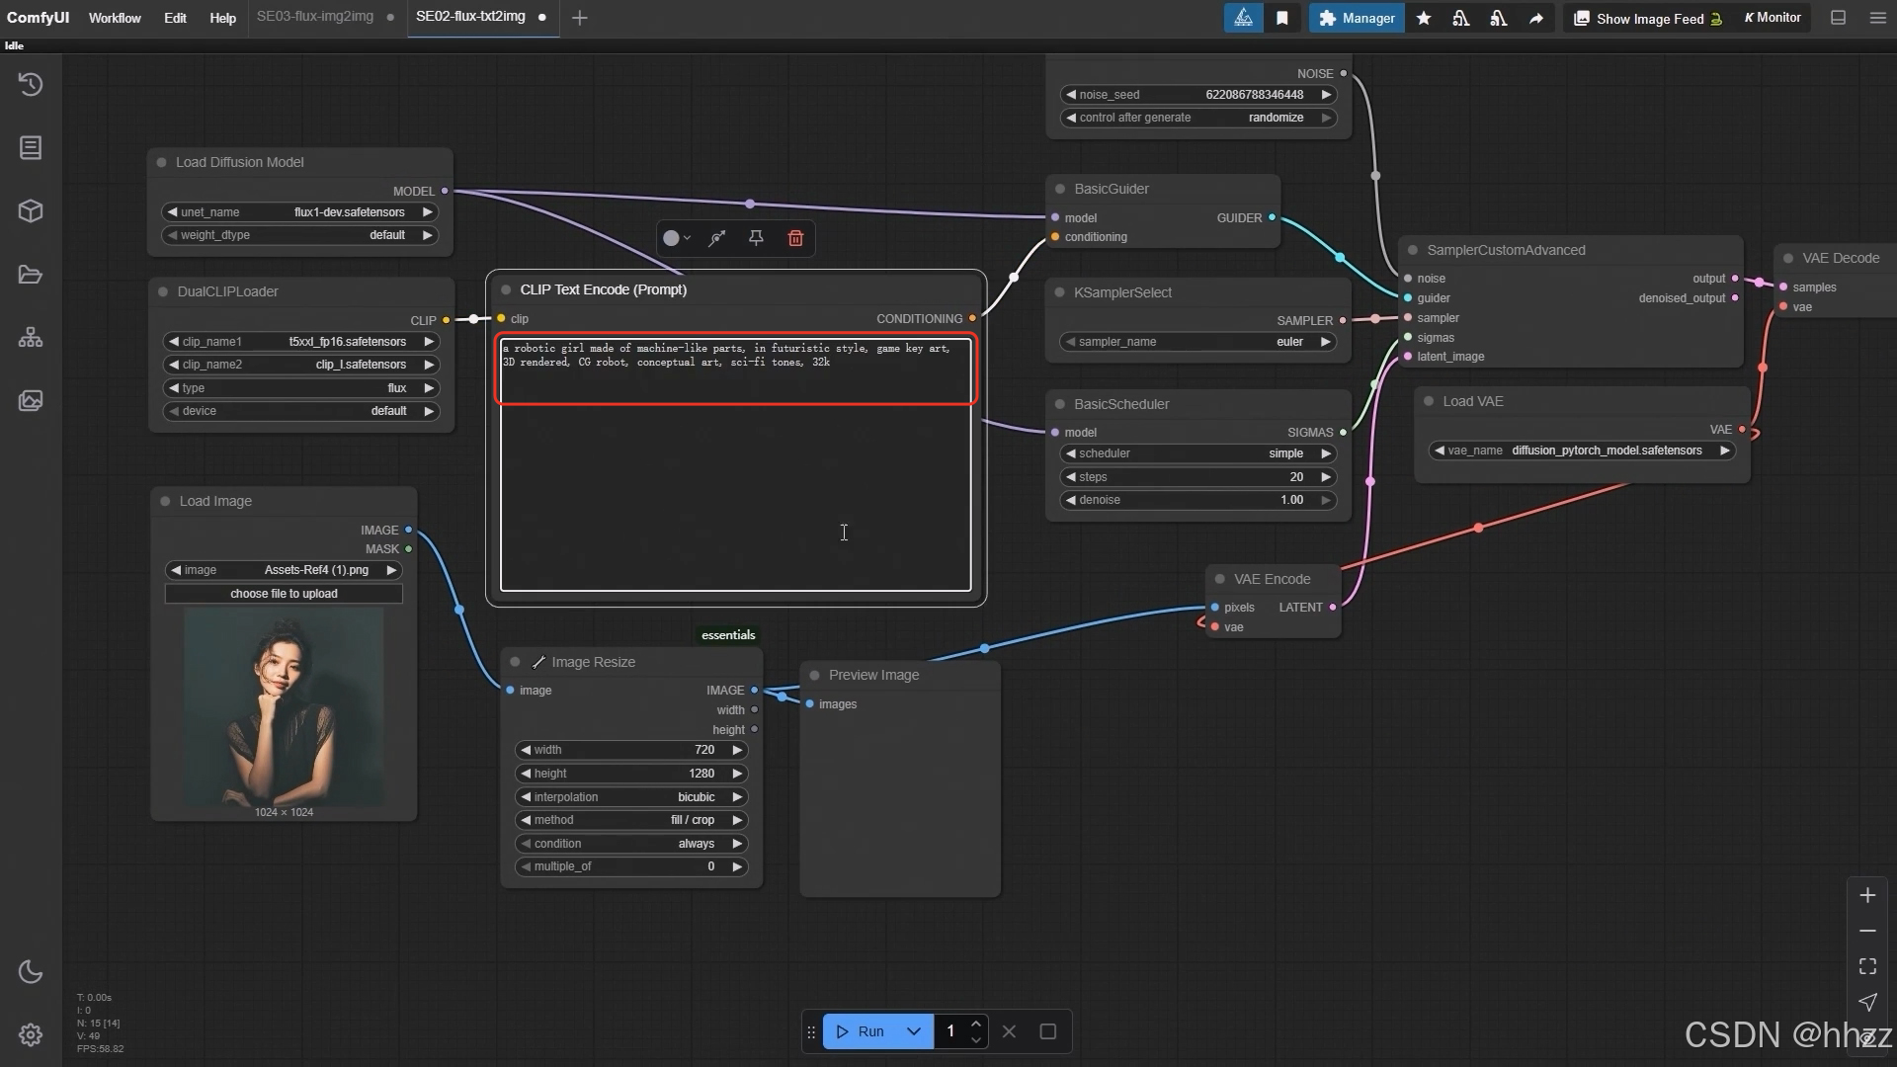Click choose file to upload

click(x=284, y=594)
